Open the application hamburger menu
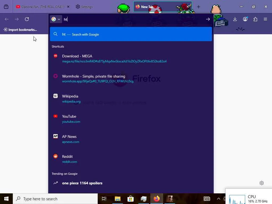 coord(265,19)
